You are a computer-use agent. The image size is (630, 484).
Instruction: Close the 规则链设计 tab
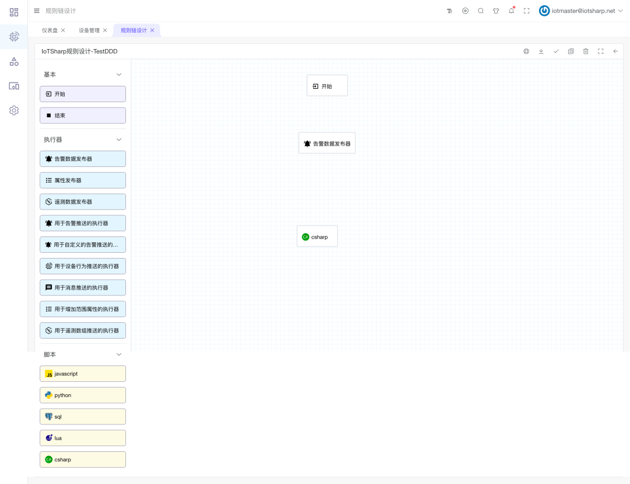(x=152, y=30)
